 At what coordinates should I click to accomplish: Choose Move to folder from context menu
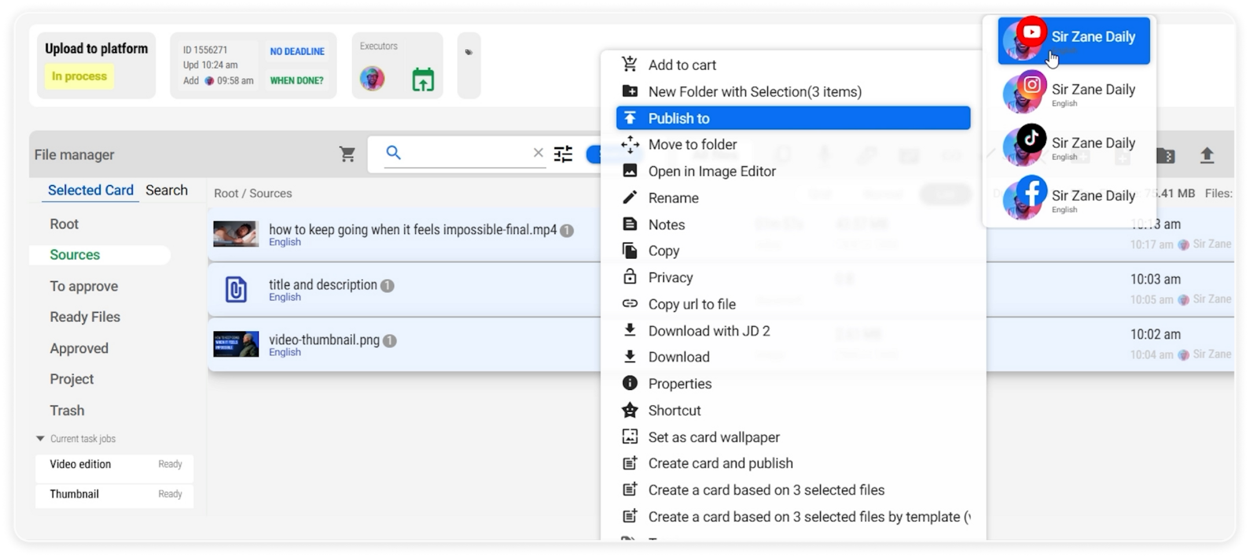(692, 145)
